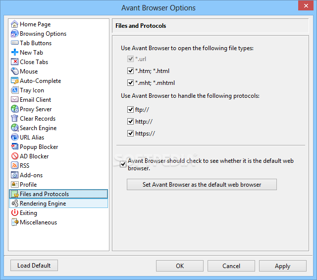Open the Miscellaneous settings category
The height and width of the screenshot is (280, 317).
pyautogui.click(x=39, y=222)
